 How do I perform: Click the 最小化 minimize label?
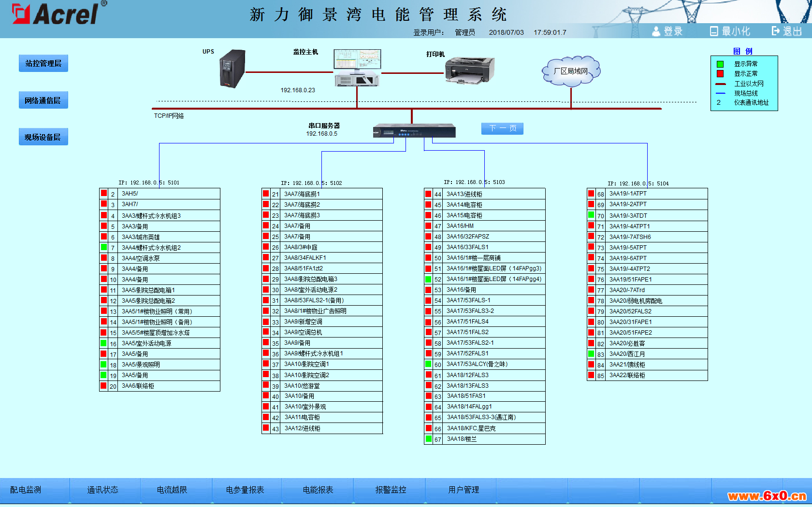pyautogui.click(x=736, y=31)
